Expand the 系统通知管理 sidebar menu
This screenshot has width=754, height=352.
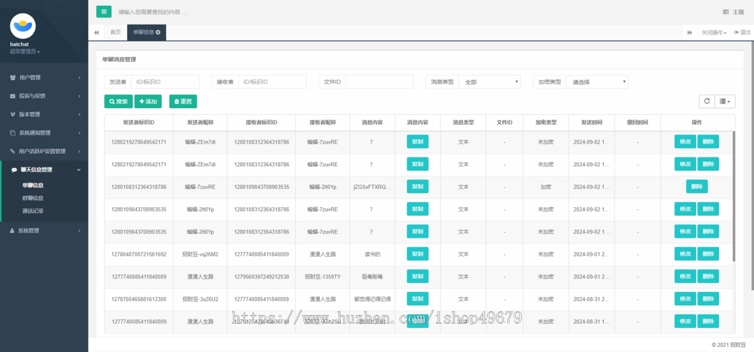44,132
